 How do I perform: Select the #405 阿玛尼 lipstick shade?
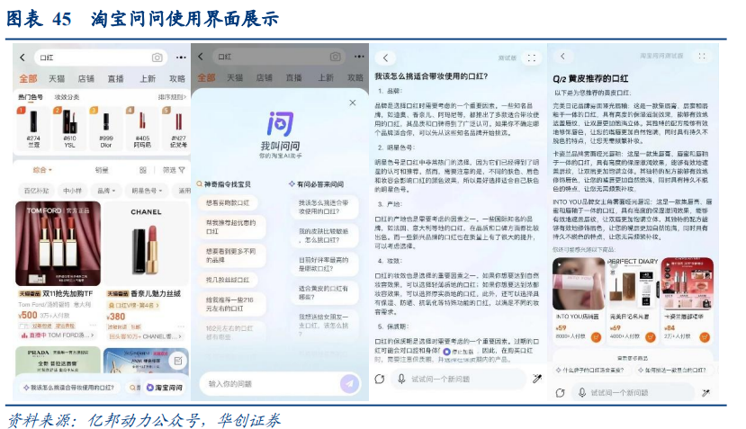[142, 127]
